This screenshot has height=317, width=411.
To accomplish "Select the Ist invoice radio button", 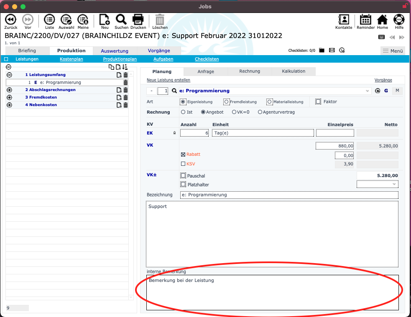I will (x=183, y=112).
